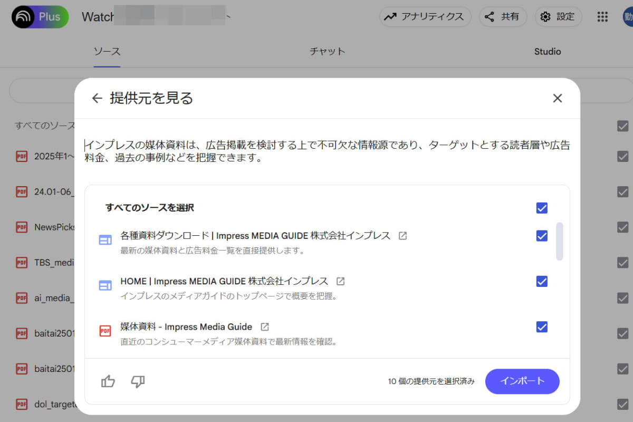Click the 最新の媒体資料と広告料金一覧を直接提供します description

click(x=213, y=251)
